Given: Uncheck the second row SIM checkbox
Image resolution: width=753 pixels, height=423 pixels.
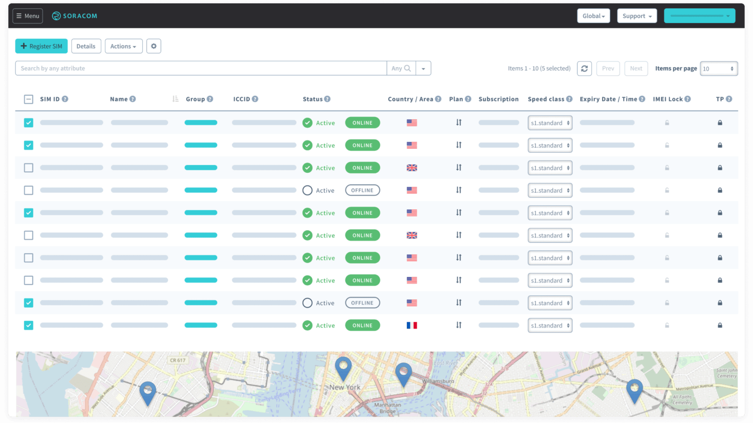Looking at the screenshot, I should (28, 145).
